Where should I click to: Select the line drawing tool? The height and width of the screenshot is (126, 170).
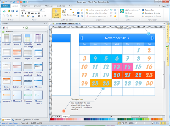(78, 10)
